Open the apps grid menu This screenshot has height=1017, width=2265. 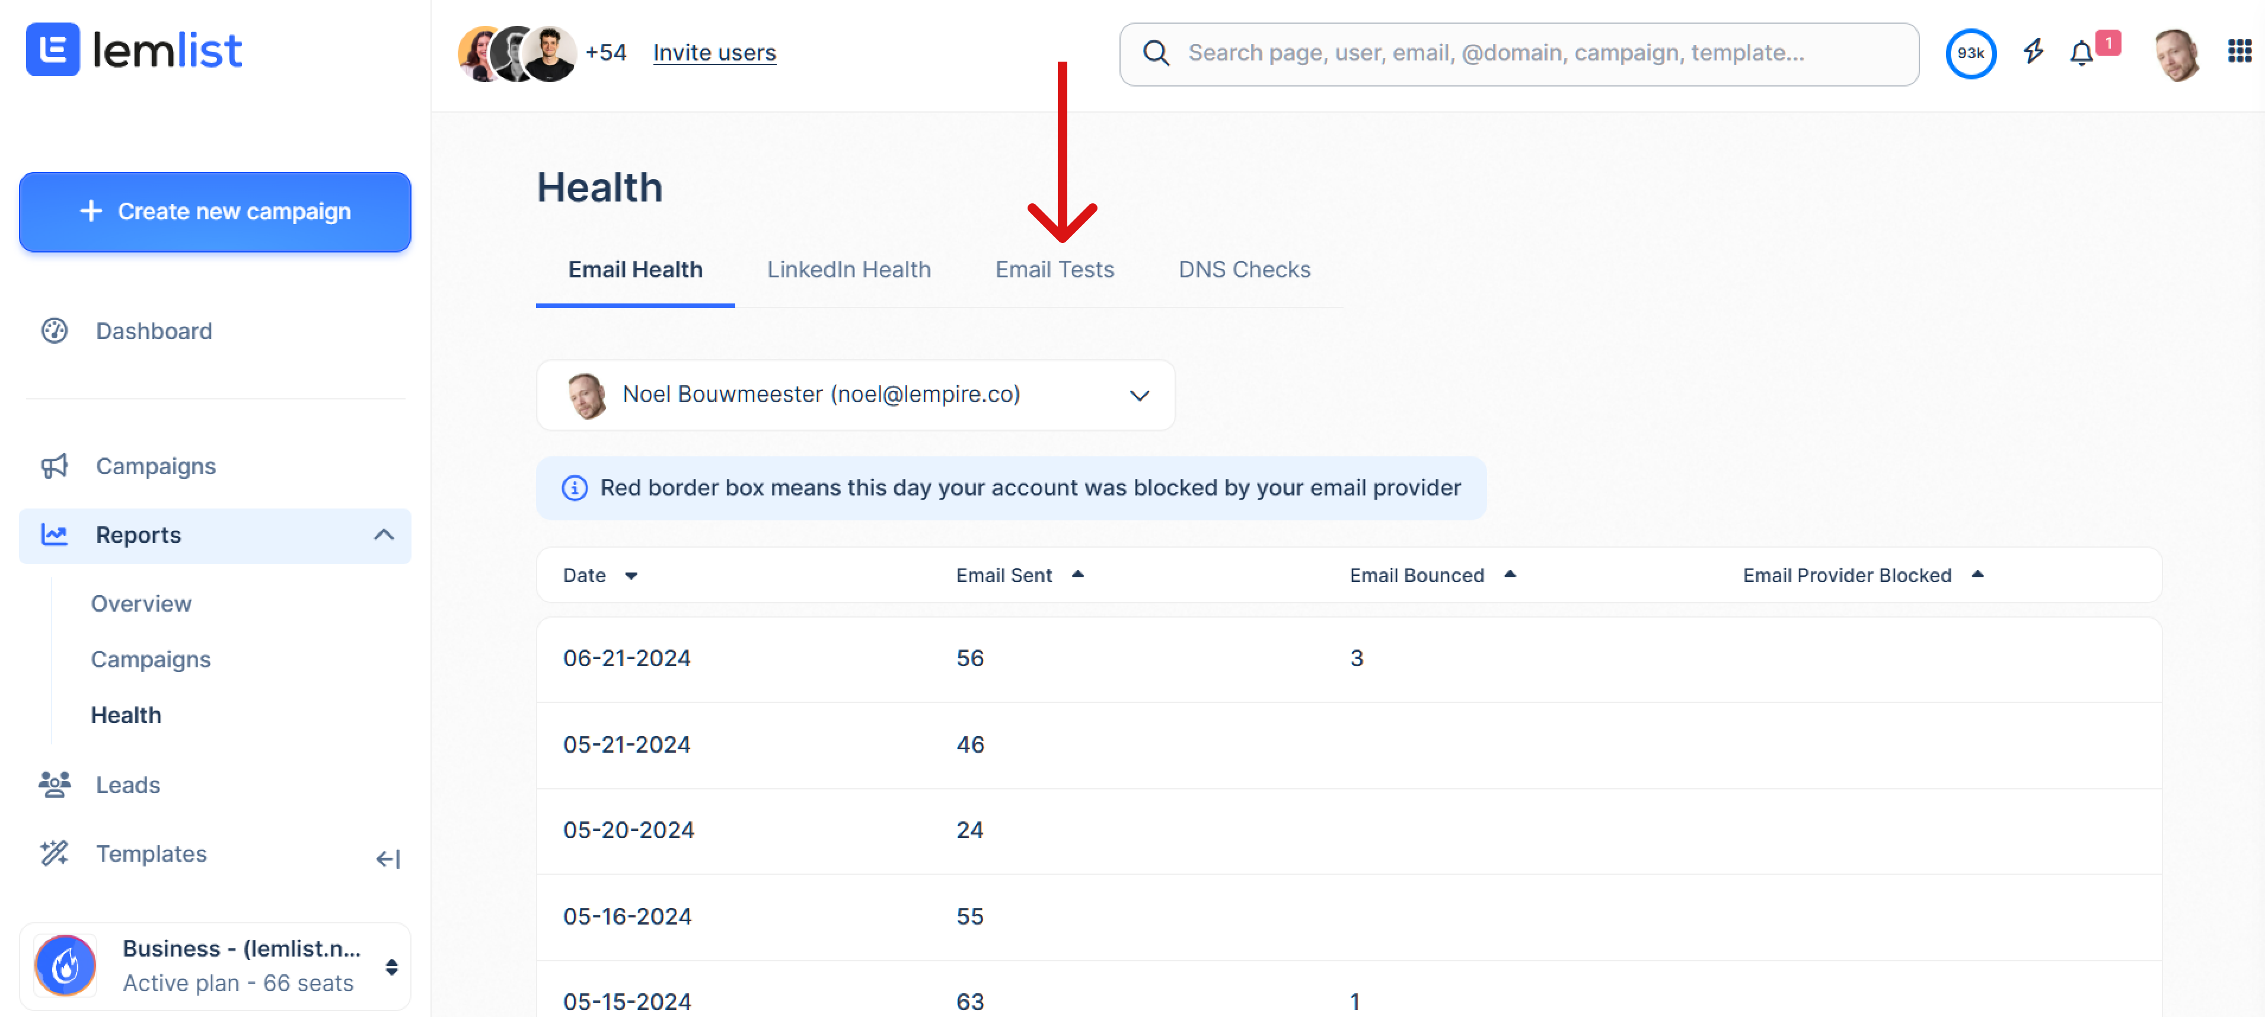[x=2239, y=52]
